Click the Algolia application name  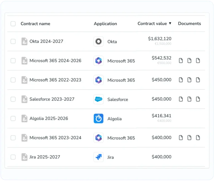[x=115, y=119]
